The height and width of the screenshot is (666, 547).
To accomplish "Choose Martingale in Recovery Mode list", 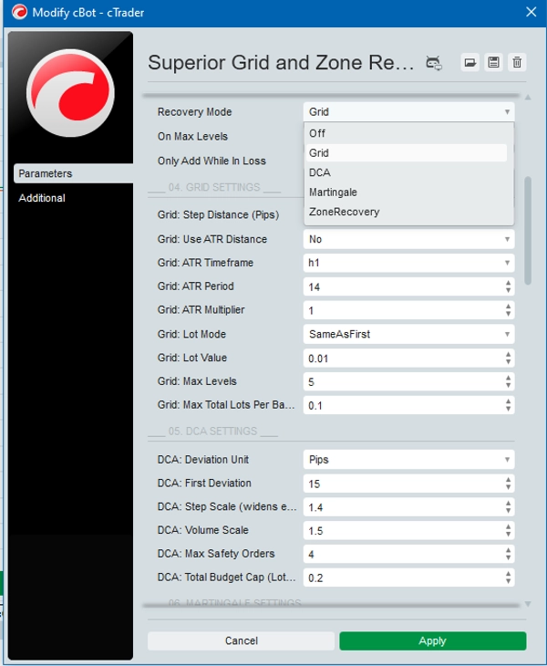I will pos(407,192).
